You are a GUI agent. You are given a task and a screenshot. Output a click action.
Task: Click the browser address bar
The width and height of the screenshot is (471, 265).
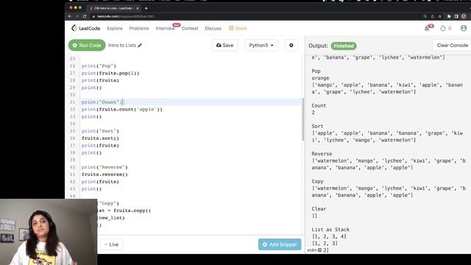(x=255, y=16)
